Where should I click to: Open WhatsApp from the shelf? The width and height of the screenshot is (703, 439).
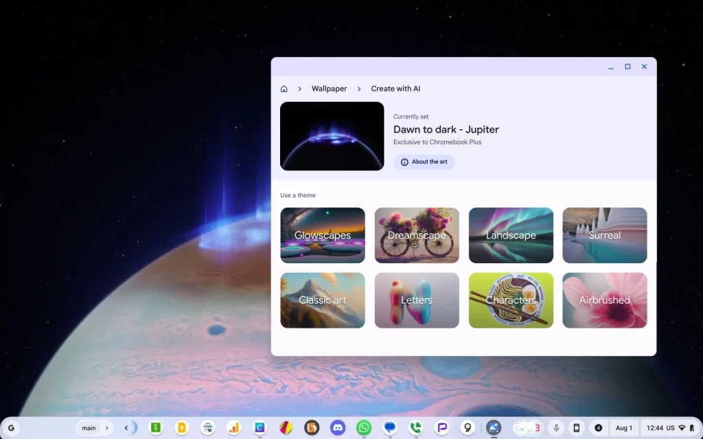click(363, 428)
